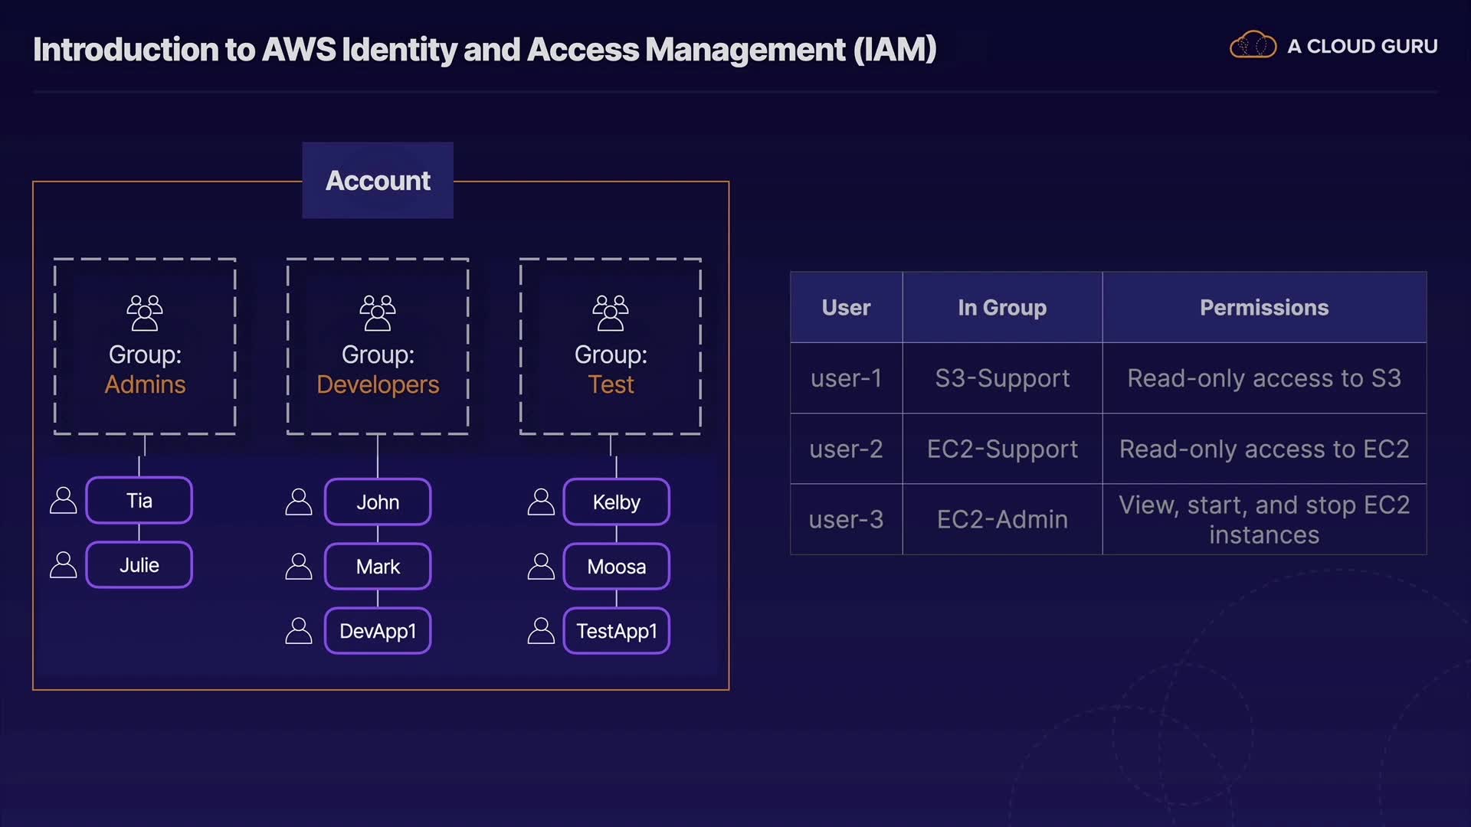This screenshot has height=827, width=1471.
Task: Click the Account label box
Action: tap(378, 181)
